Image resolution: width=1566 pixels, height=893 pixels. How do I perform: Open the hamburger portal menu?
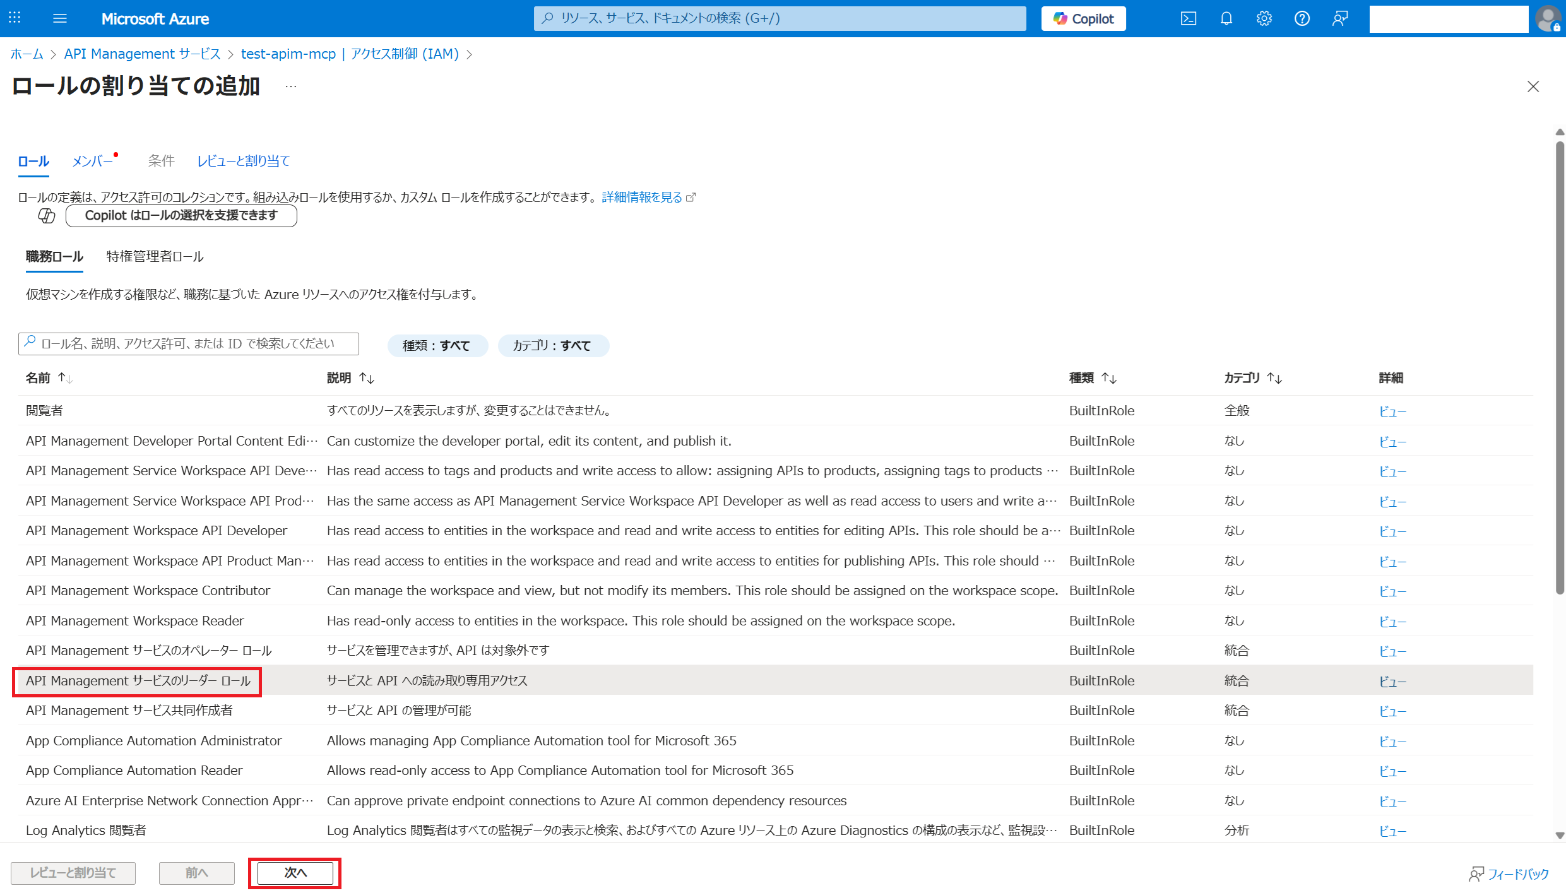pyautogui.click(x=60, y=18)
